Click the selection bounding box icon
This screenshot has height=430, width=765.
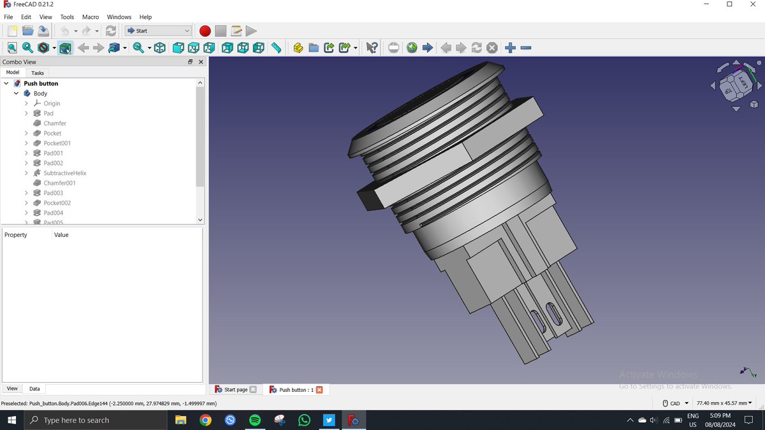(65, 48)
